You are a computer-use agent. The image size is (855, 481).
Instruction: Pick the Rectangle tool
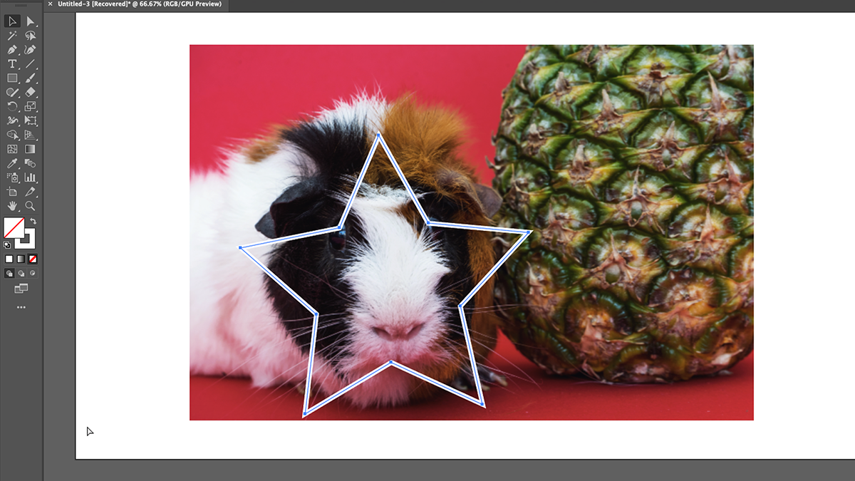pyautogui.click(x=12, y=78)
